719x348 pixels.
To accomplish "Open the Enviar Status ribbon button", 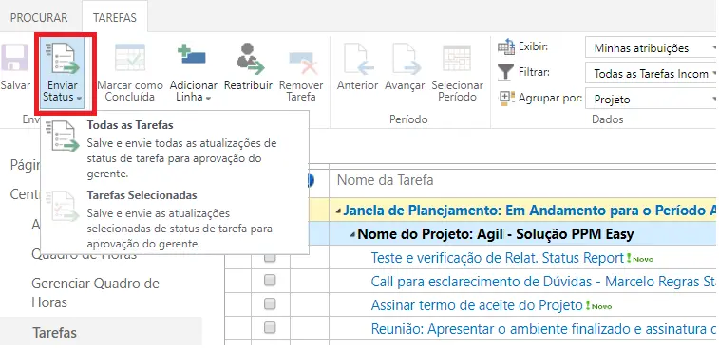I will coord(63,72).
